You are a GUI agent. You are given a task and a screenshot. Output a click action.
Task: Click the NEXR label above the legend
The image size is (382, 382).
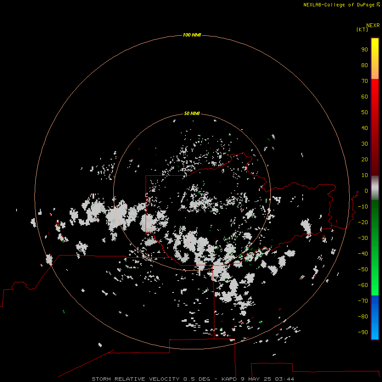[373, 25]
